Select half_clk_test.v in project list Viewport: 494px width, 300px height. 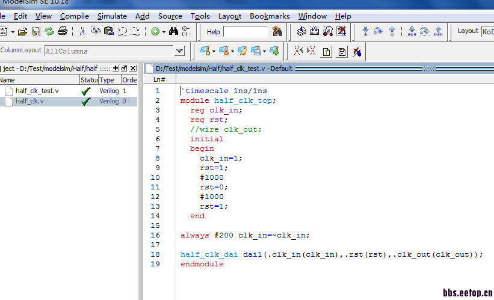click(x=37, y=91)
